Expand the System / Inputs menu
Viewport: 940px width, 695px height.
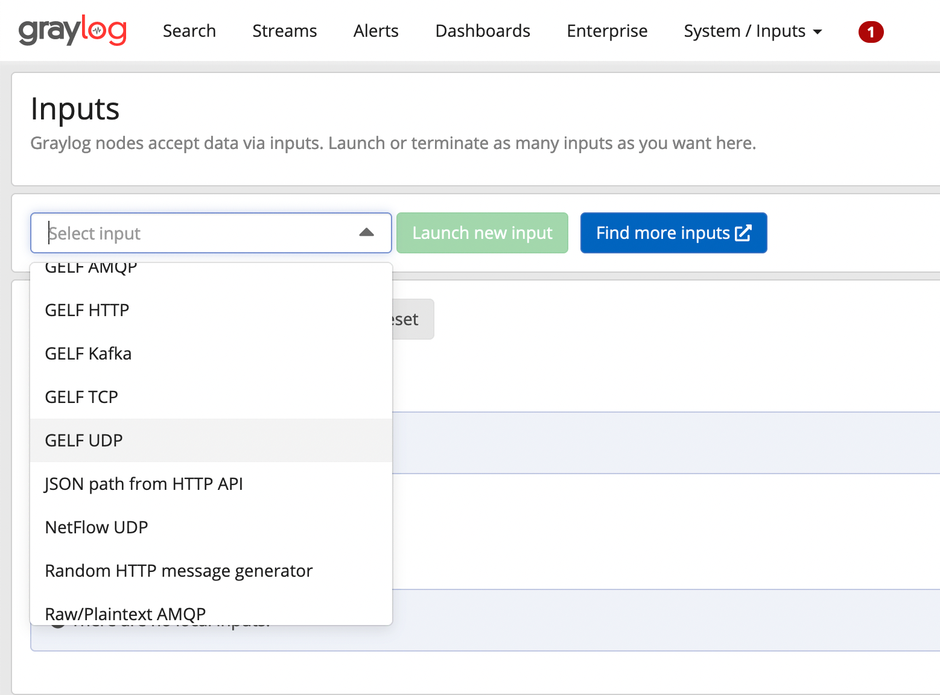coord(752,31)
